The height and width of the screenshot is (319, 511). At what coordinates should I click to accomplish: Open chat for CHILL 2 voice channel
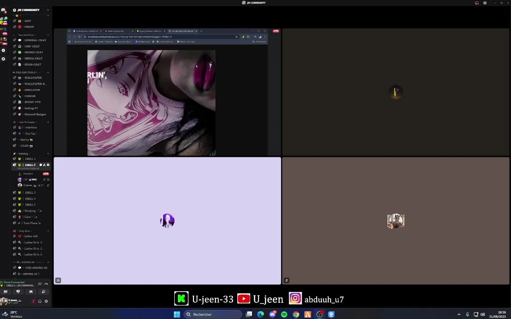tap(41, 165)
